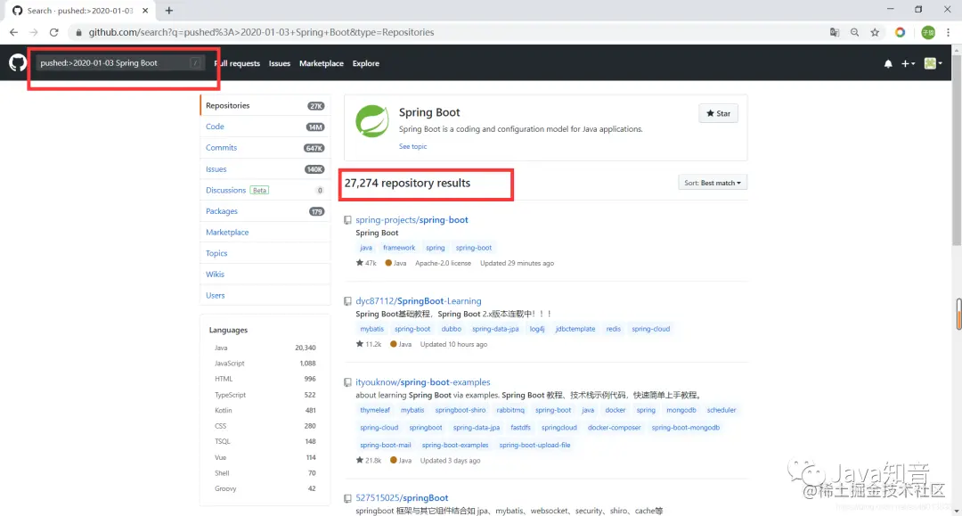This screenshot has height=516, width=962.
Task: Select the Users results filter
Action: 265,295
